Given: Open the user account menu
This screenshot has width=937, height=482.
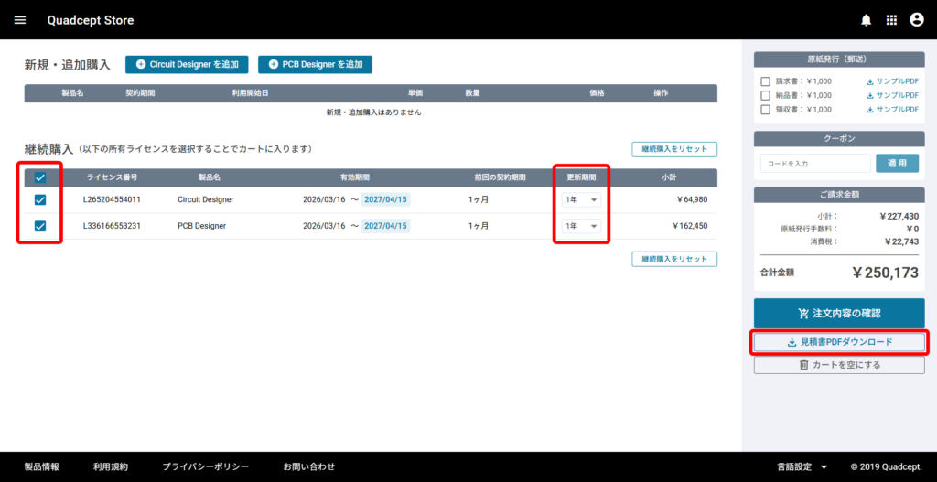Looking at the screenshot, I should [x=916, y=20].
